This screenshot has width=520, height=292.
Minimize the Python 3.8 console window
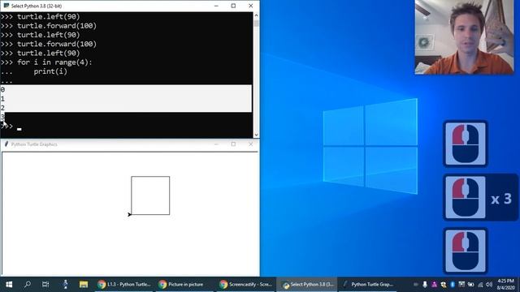216,6
